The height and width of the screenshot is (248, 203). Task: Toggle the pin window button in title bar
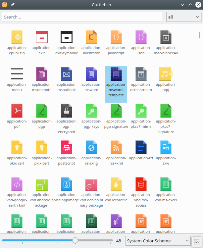[x=13, y=4]
